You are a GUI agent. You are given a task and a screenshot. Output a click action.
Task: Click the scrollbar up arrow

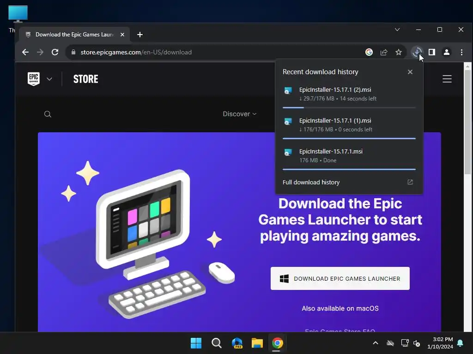(467, 66)
